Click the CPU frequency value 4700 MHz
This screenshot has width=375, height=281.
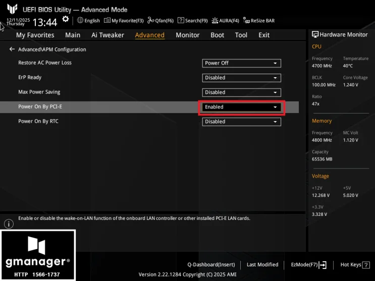click(322, 66)
